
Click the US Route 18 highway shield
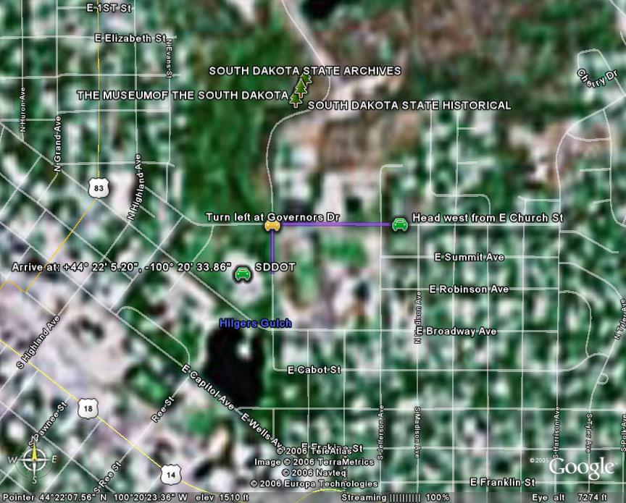(x=88, y=408)
